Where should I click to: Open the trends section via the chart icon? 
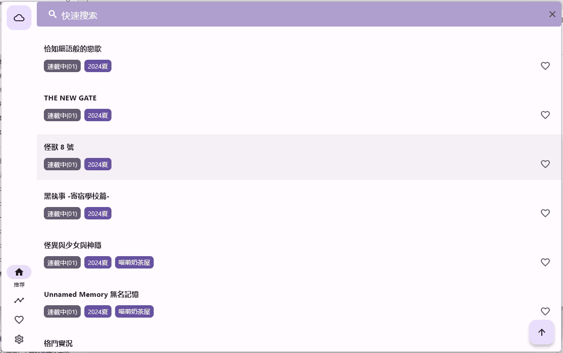pos(19,300)
